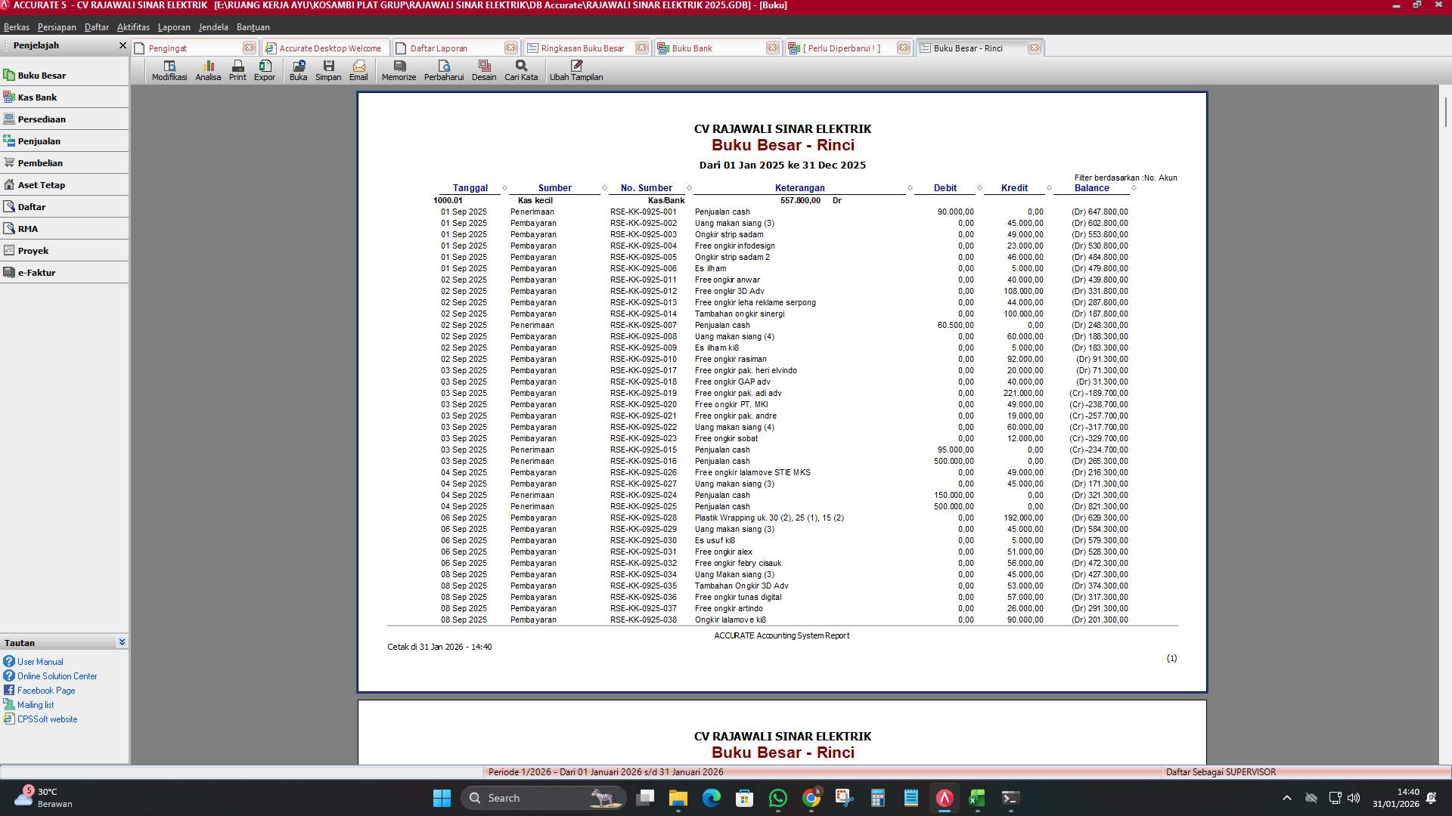This screenshot has height=816, width=1452.
Task: Open the e-Faktur module
Action: coord(39,272)
